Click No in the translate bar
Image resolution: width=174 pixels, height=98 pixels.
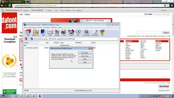point(56,10)
